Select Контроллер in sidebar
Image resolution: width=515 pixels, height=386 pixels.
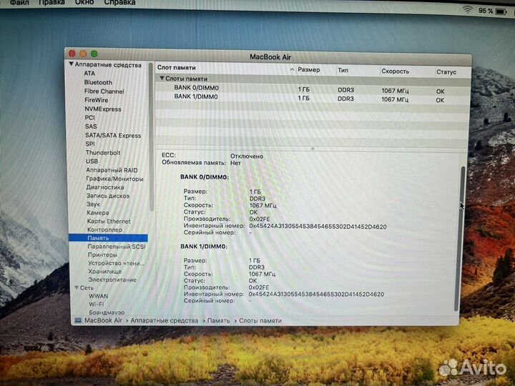(x=104, y=229)
